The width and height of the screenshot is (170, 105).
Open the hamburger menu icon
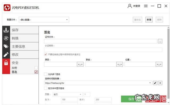[146, 6]
